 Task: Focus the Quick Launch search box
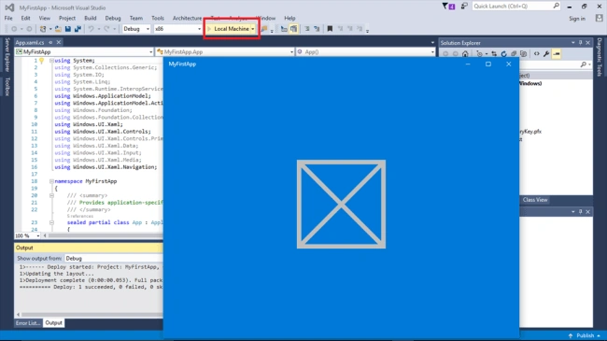tap(515, 7)
